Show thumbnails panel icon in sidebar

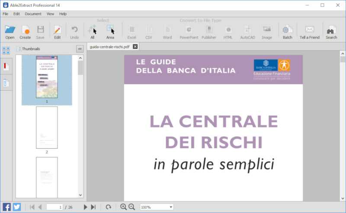click(6, 50)
